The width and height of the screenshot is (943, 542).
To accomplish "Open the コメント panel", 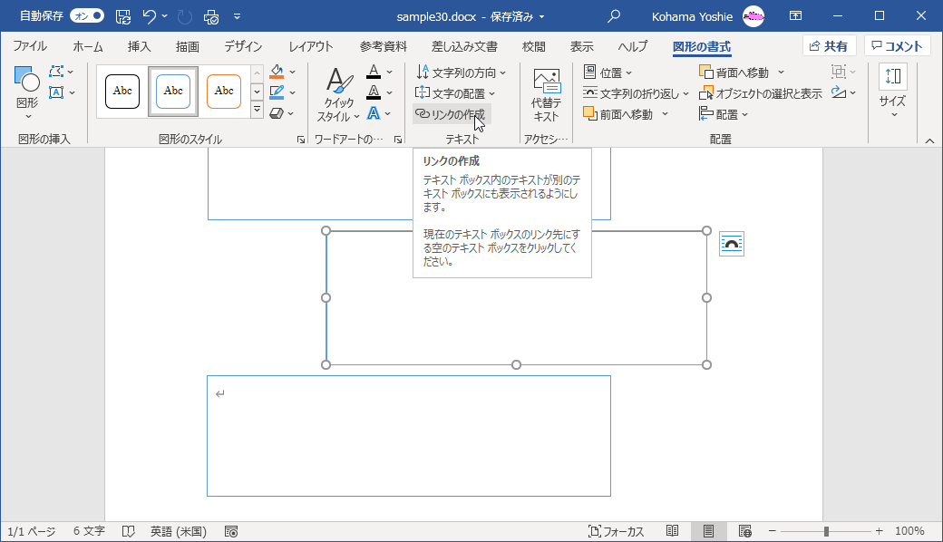I will (897, 45).
